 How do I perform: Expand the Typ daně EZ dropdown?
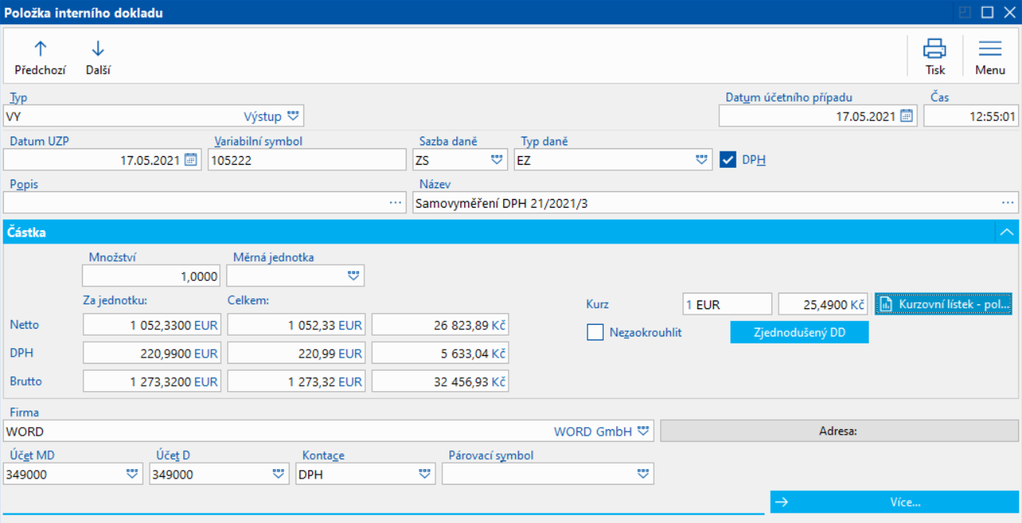click(702, 160)
